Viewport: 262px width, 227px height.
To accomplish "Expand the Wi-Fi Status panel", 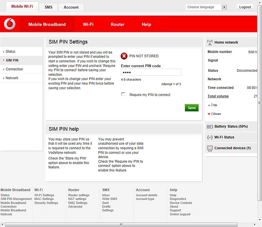I will (x=231, y=137).
